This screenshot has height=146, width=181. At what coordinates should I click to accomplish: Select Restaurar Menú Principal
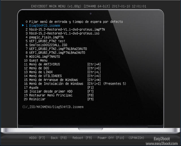click(48, 95)
